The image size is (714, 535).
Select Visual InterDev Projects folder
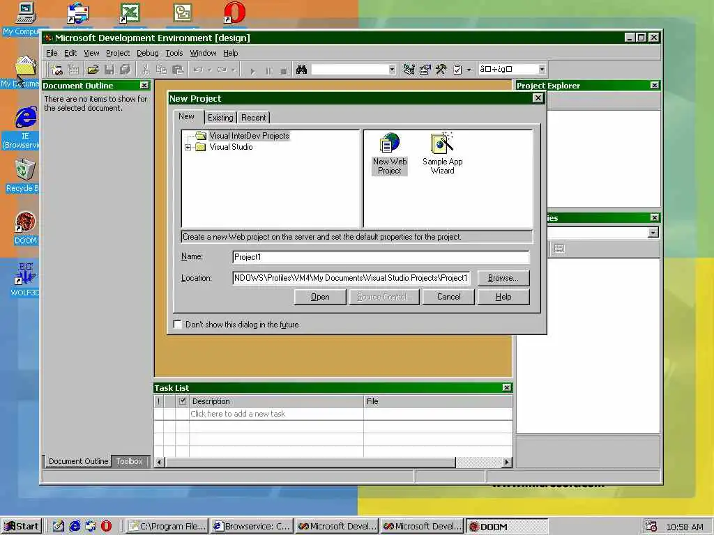coord(249,136)
